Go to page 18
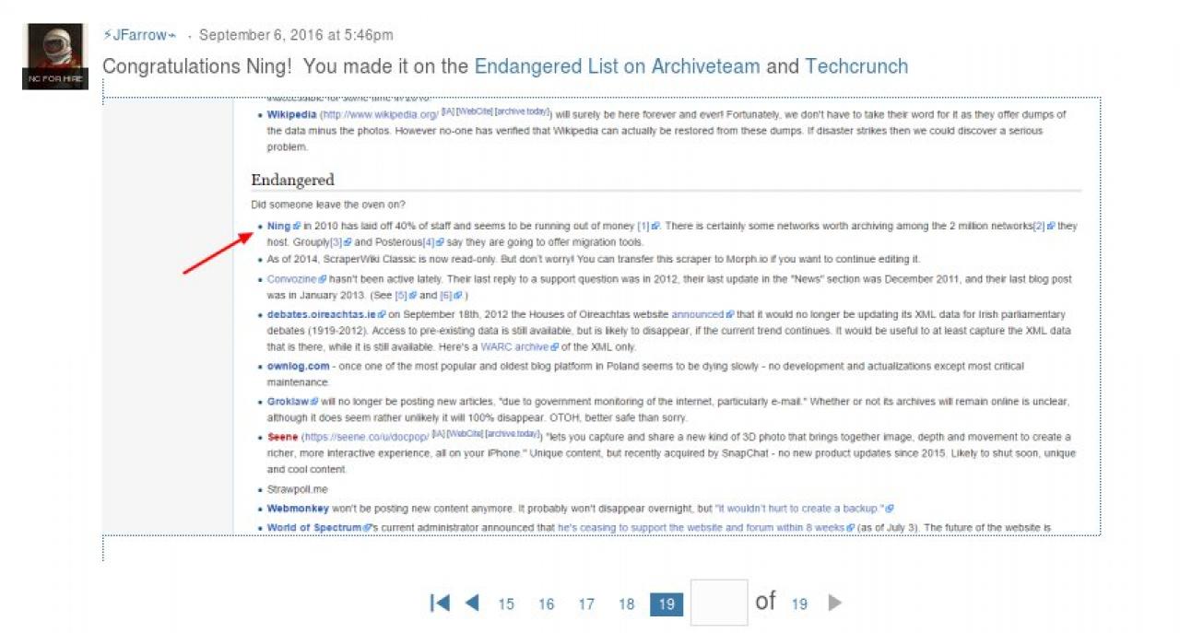The image size is (1180, 633). pyautogui.click(x=626, y=604)
